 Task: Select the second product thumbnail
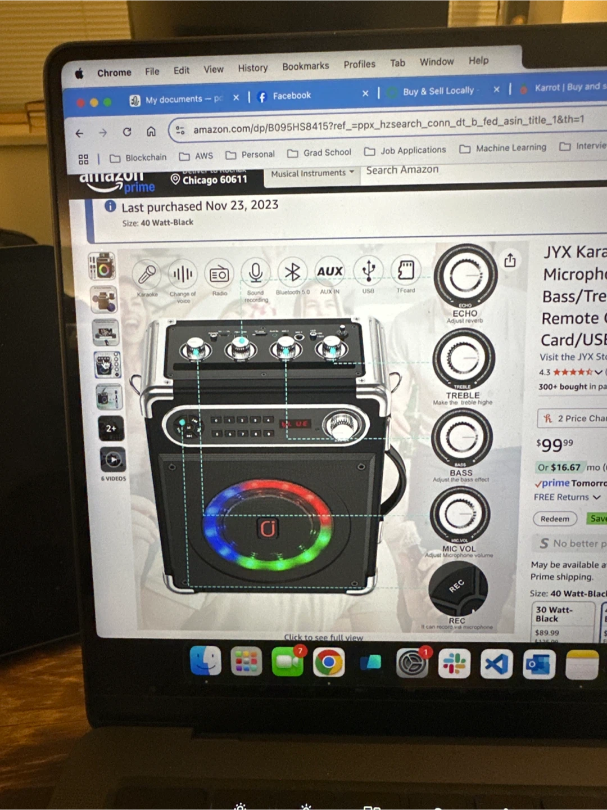(104, 299)
